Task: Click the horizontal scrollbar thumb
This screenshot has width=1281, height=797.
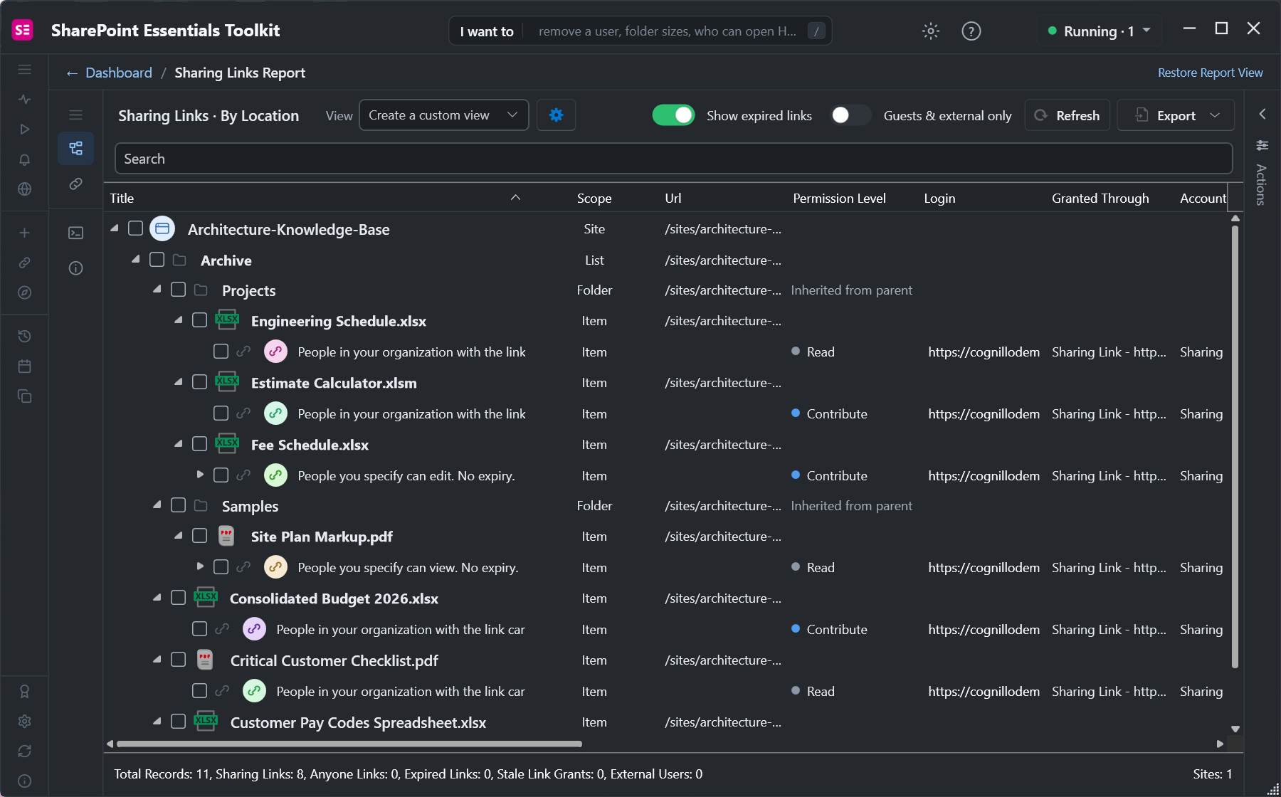Action: coord(349,744)
